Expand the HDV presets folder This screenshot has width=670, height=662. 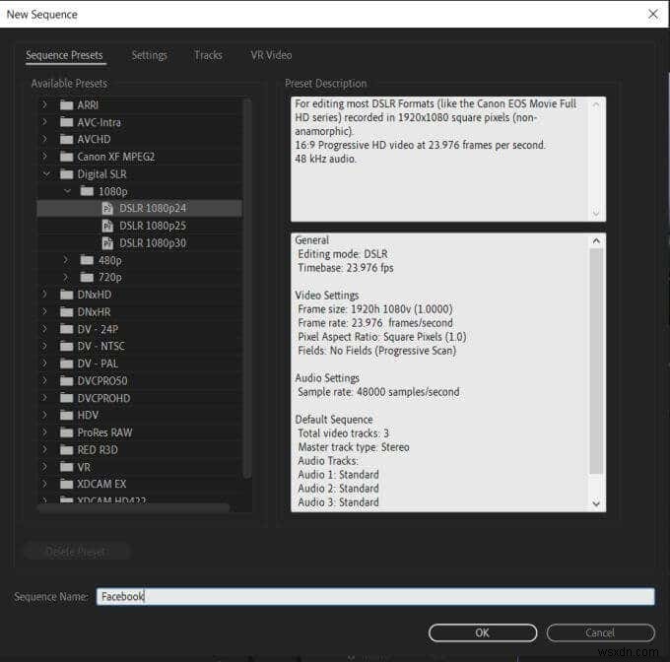pos(44,415)
